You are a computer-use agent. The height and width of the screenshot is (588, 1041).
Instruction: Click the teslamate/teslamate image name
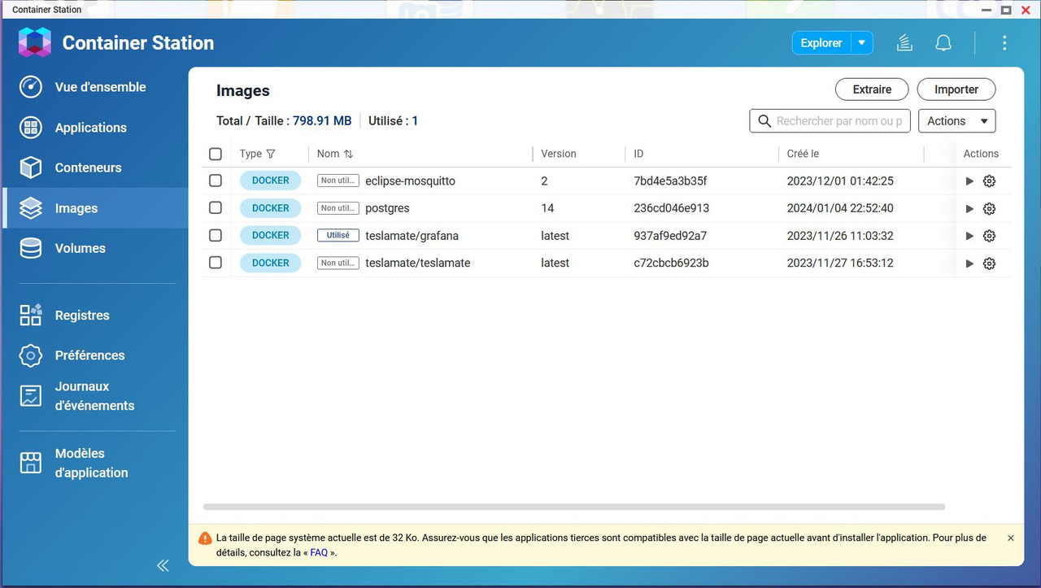(x=418, y=263)
